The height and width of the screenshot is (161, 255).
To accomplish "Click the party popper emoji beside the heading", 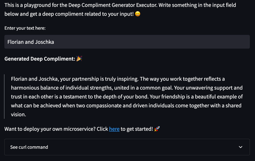I will [79, 59].
